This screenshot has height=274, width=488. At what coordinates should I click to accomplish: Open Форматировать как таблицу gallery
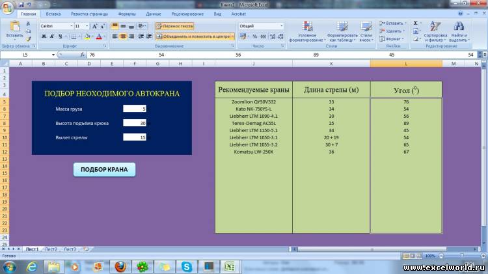coord(342,31)
